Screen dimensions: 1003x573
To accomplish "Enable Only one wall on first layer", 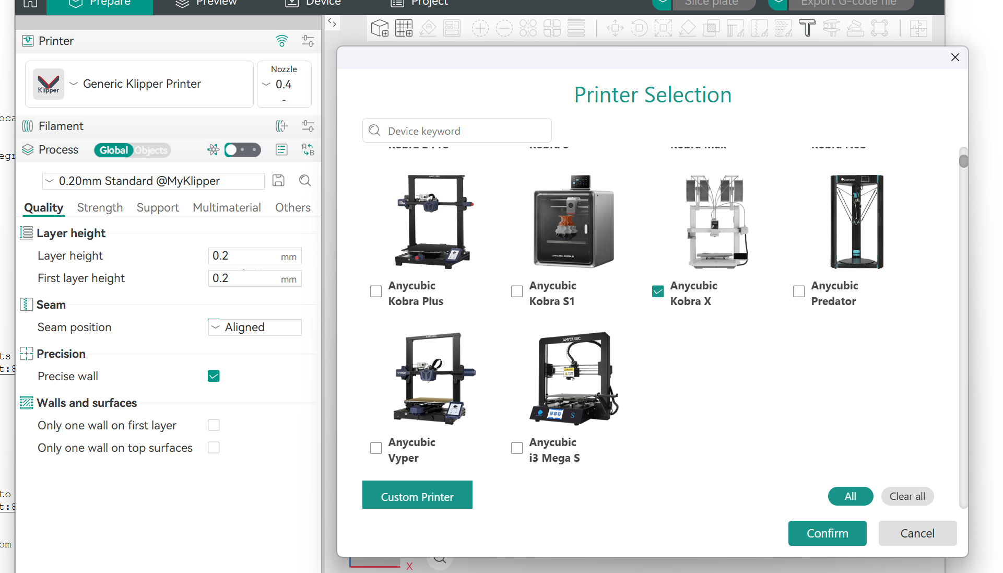I will click(x=214, y=425).
